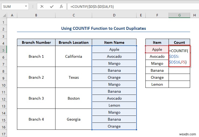The image size is (199, 137).
Task: Select column H header
Action: (194, 15)
